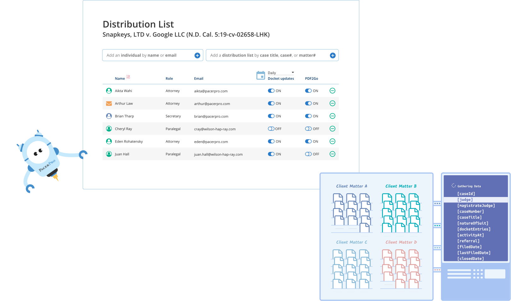Image resolution: width=511 pixels, height=301 pixels.
Task: Click the [lastFiledDate] field
Action: [474, 253]
